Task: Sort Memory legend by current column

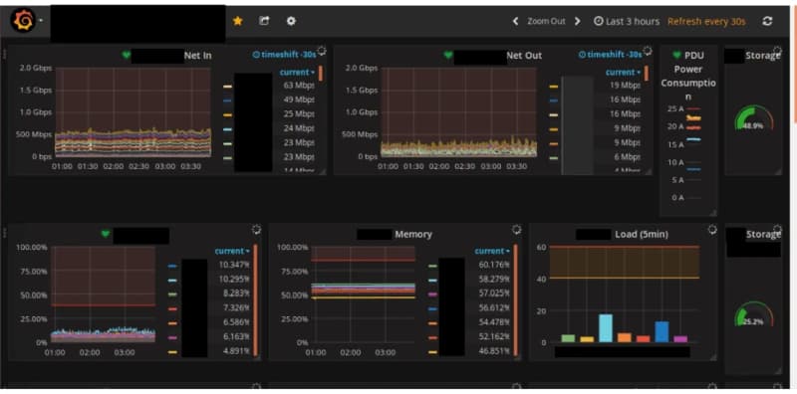Action: click(491, 251)
